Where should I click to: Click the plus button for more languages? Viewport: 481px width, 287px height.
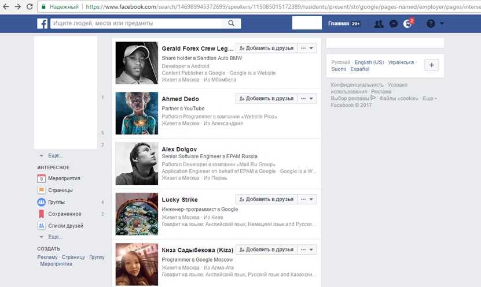tap(432, 65)
